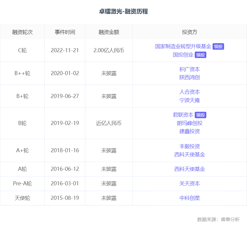The width and height of the screenshot is (247, 232).
Task: Open the 关天资本 investor link
Action: (x=189, y=184)
